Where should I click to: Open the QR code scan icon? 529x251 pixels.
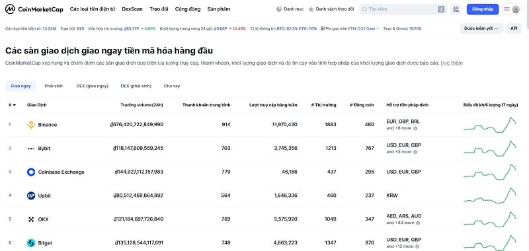click(456, 9)
